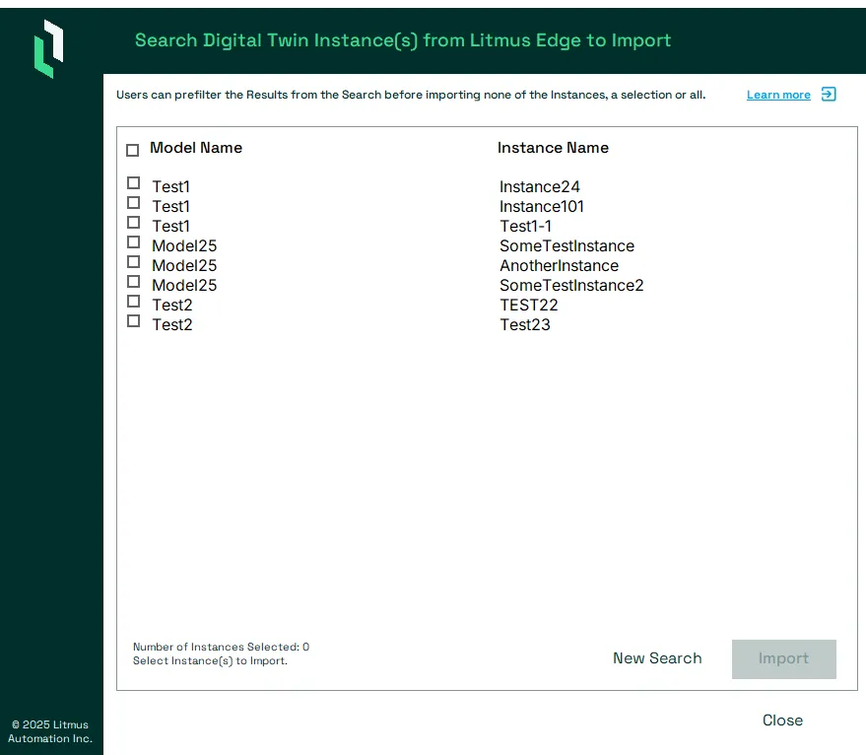Click model name Model25 in AnotherInstance row

[x=184, y=266]
